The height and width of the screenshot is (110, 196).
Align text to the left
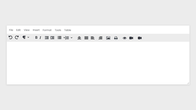tap(93, 38)
